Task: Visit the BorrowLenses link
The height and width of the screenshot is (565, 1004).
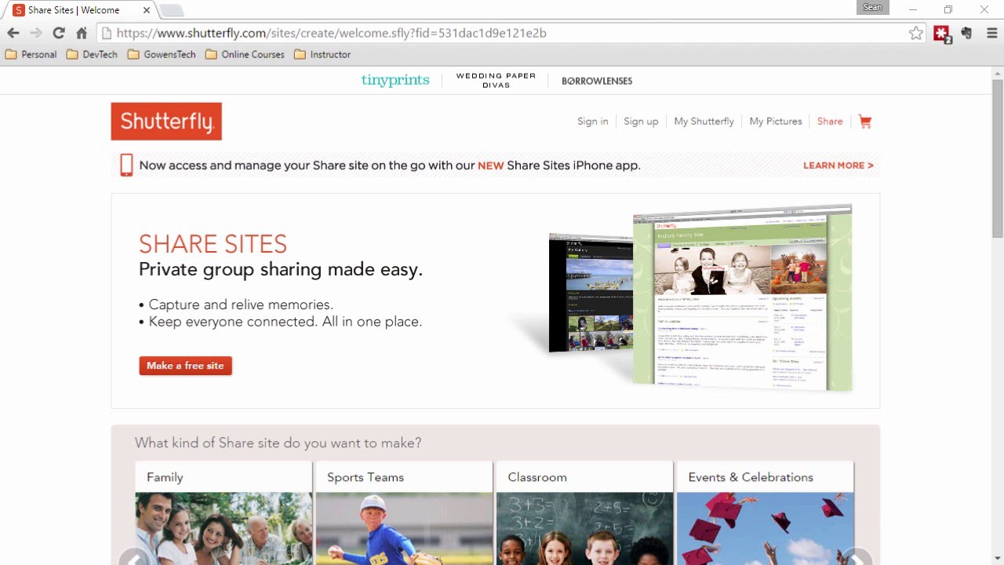Action: [x=597, y=81]
